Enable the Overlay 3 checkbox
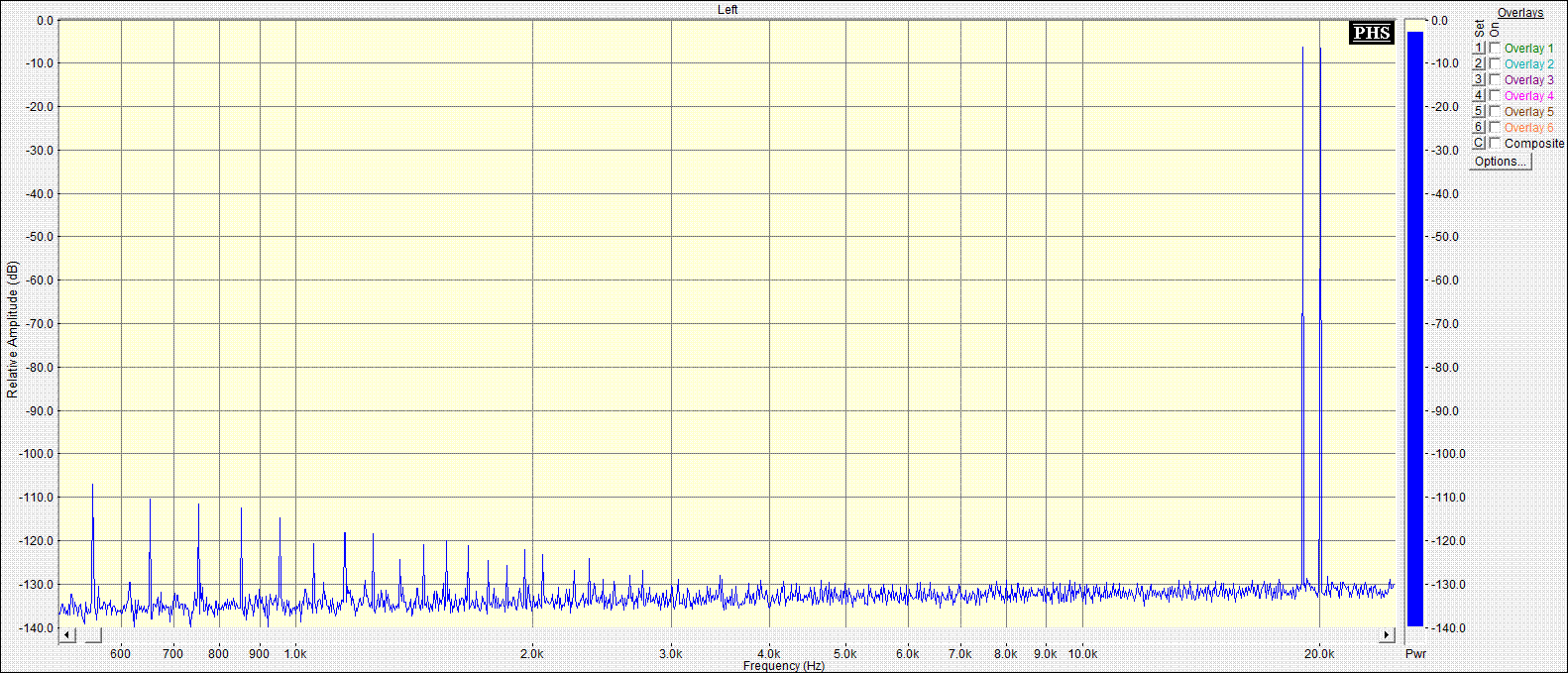1568x673 pixels. (x=1495, y=79)
